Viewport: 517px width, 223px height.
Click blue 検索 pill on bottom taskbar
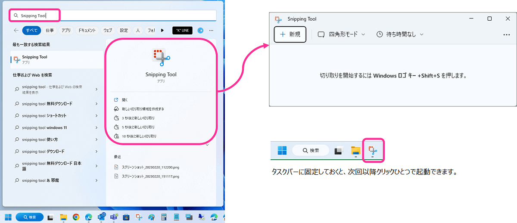pos(30,217)
